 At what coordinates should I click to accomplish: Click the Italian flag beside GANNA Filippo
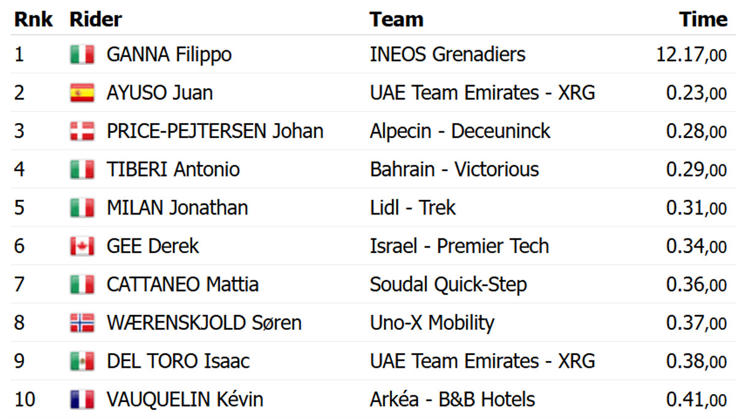[82, 55]
